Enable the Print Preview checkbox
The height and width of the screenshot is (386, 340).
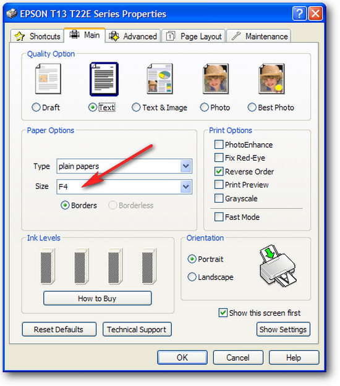coord(219,185)
